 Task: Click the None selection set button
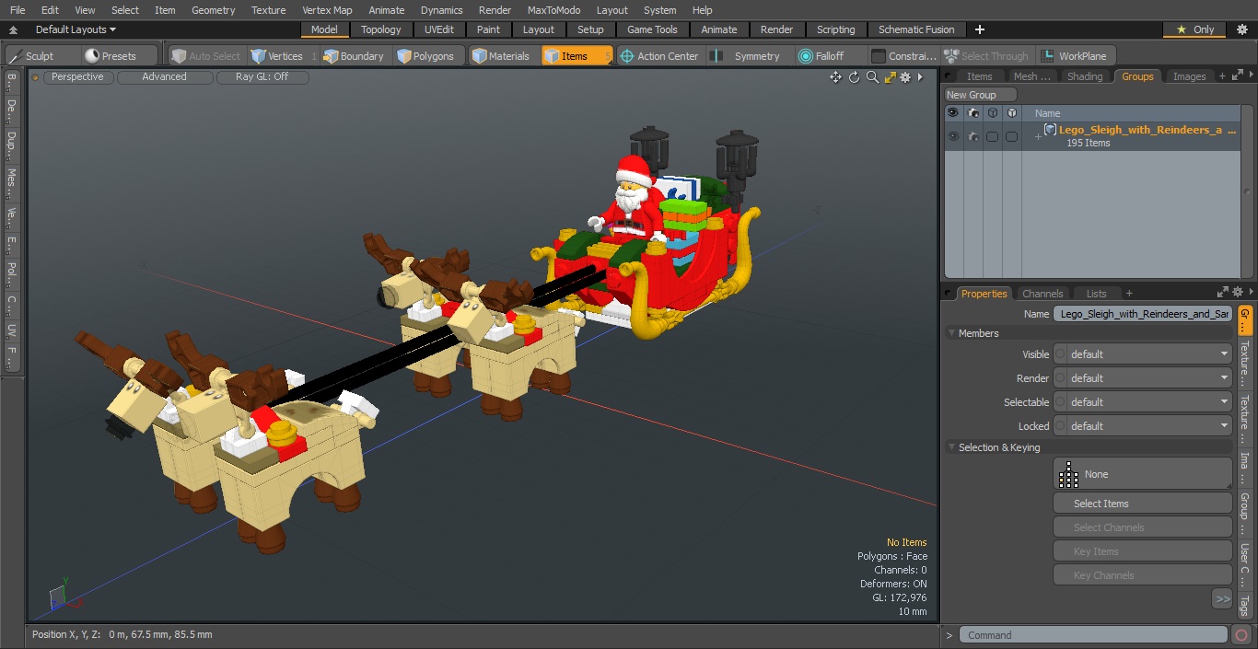(x=1142, y=474)
